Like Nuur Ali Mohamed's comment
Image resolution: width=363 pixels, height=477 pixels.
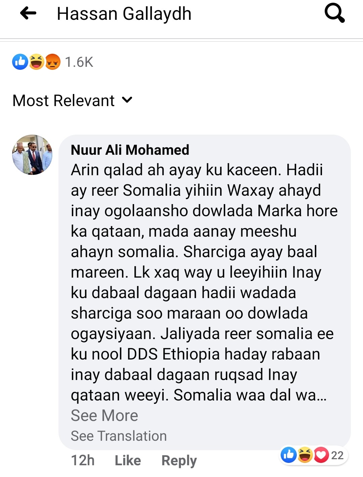pos(128,461)
